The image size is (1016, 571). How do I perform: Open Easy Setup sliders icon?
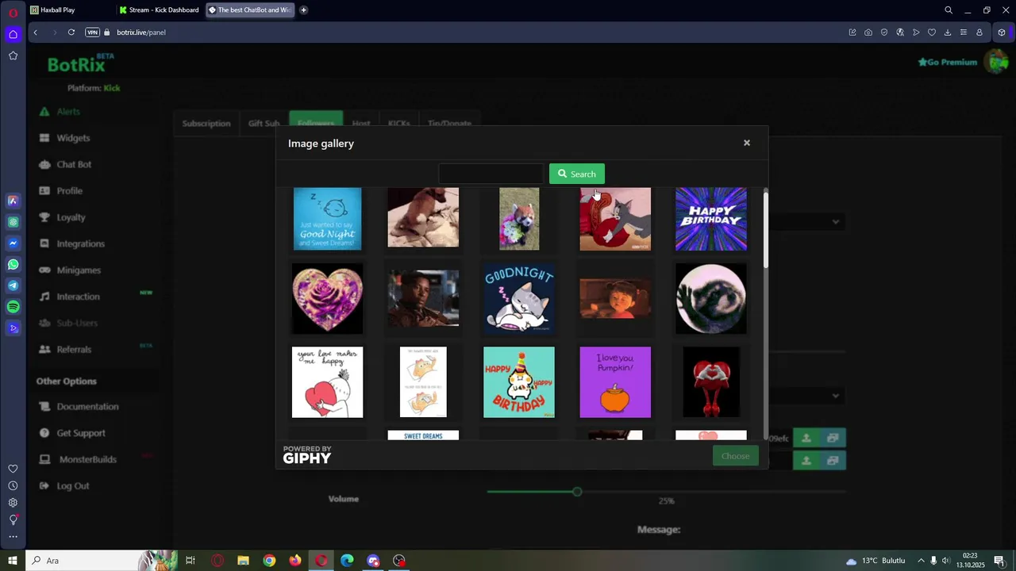(x=964, y=33)
